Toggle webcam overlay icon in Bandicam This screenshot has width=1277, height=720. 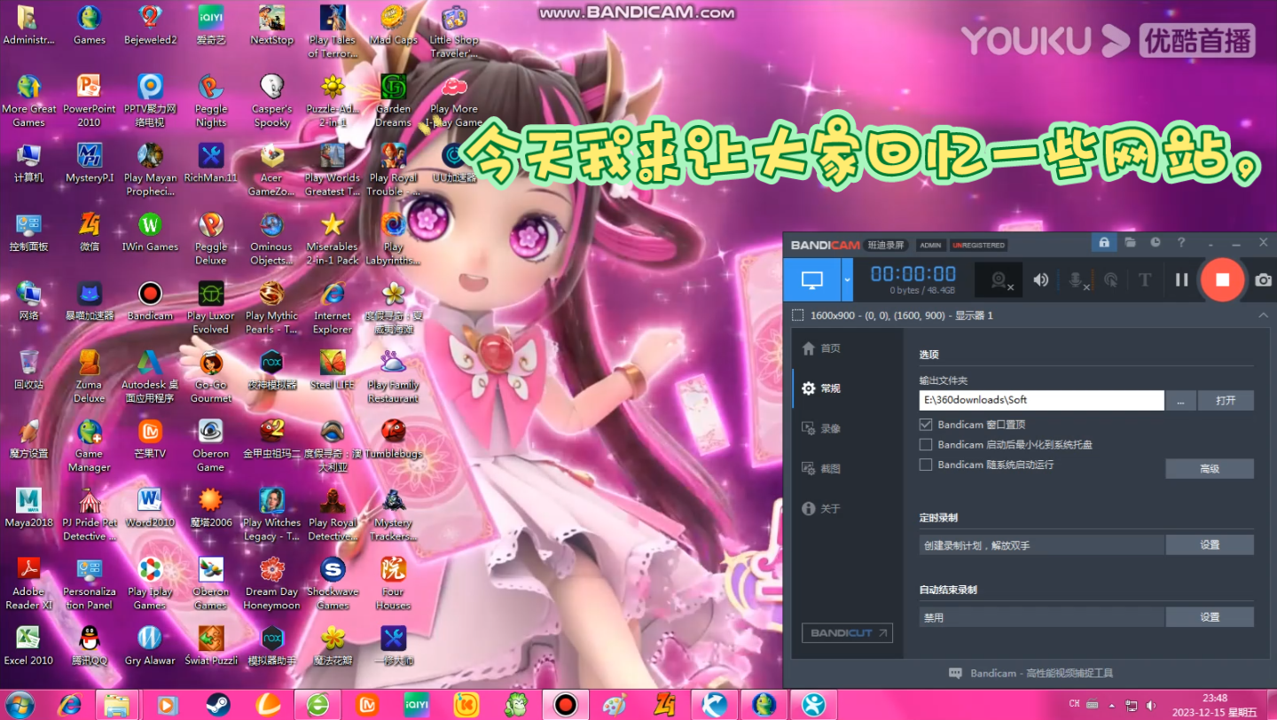(x=999, y=280)
